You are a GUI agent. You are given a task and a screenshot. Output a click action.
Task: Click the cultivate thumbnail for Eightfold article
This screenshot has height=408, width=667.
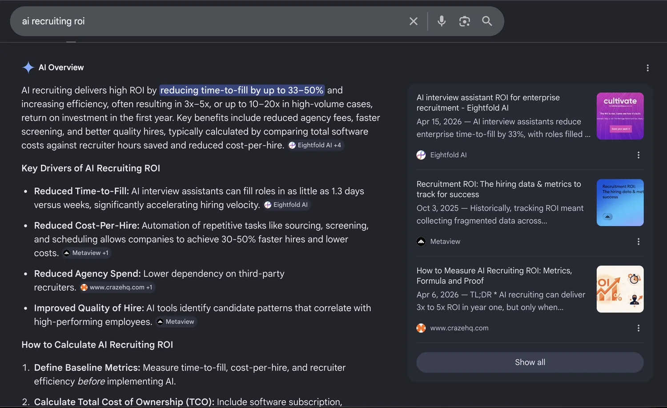620,116
